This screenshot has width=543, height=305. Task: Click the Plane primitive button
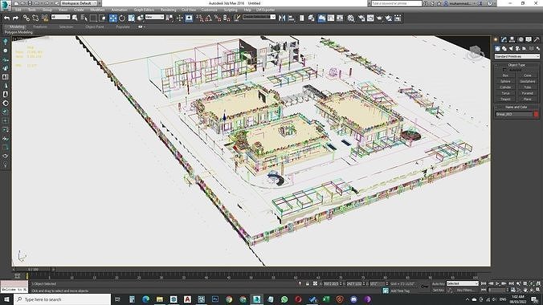[528, 99]
